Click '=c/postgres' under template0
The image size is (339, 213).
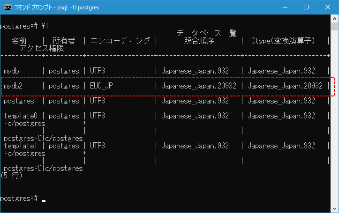pos(24,124)
